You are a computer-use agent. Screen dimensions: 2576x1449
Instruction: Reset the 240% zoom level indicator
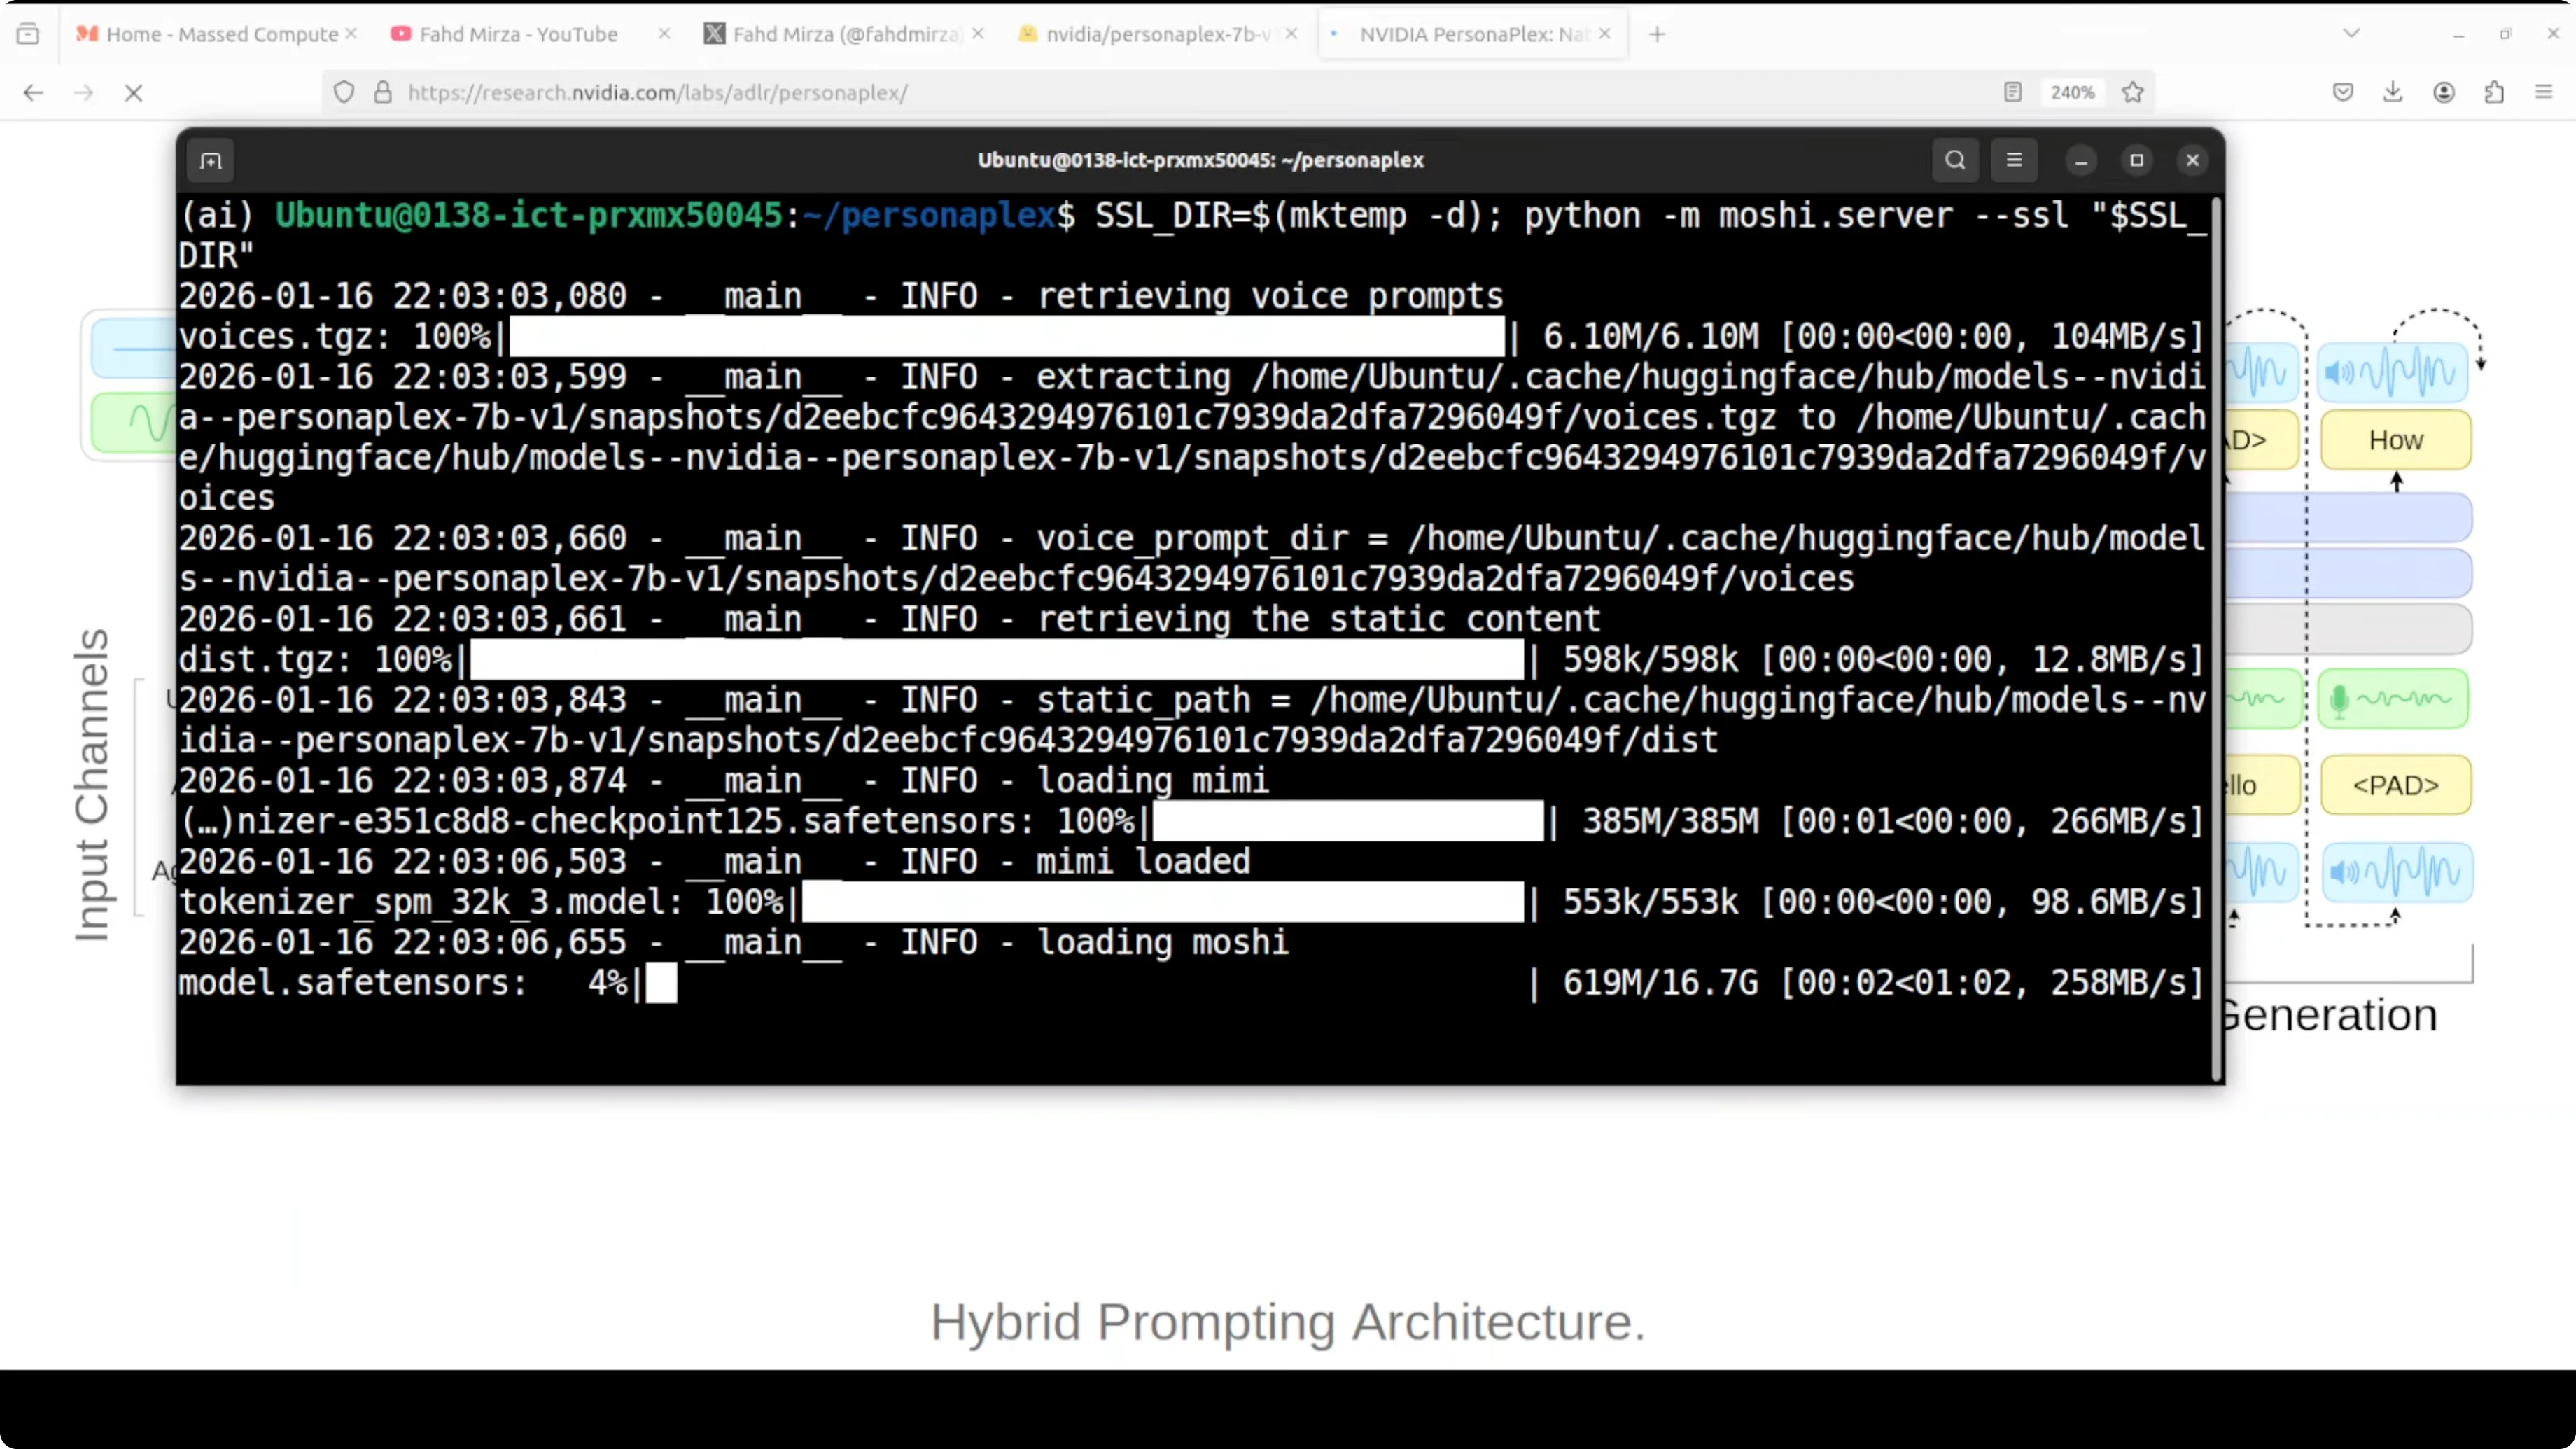(2072, 93)
